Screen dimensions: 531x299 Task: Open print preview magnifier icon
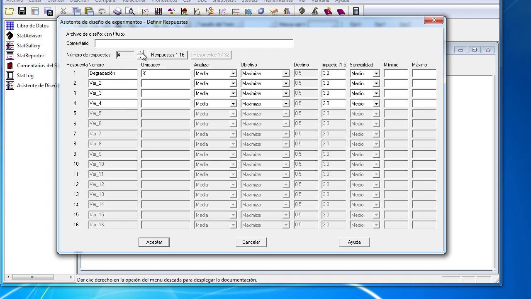tap(130, 11)
